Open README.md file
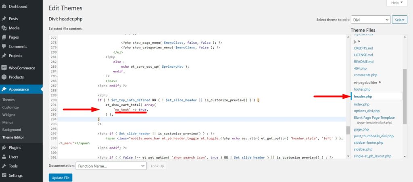Screen dimensions: 413x182 (x=364, y=62)
